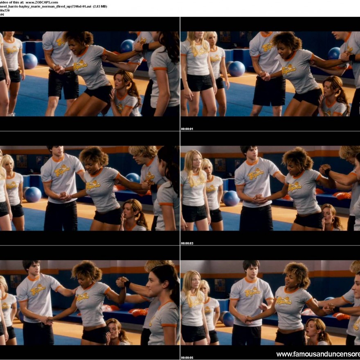Select the resolution text ending in x720
This screenshot has height=360, width=360.
point(5,10)
